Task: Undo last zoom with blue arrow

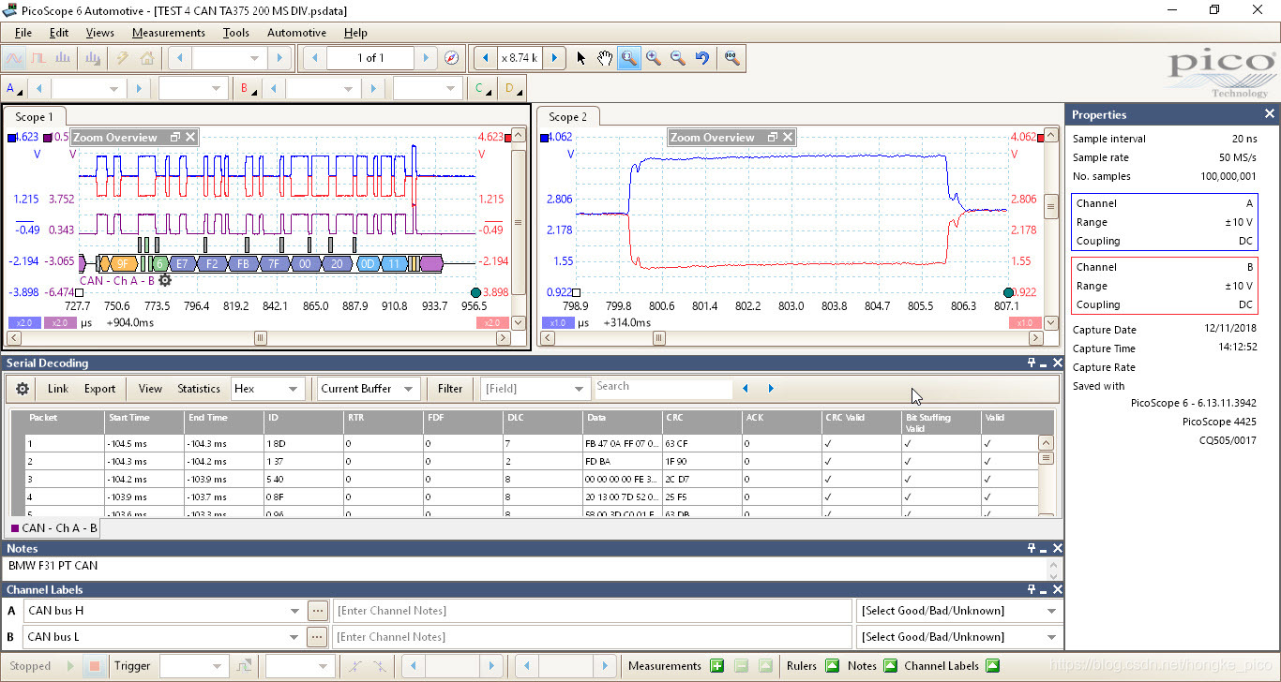Action: tap(702, 58)
